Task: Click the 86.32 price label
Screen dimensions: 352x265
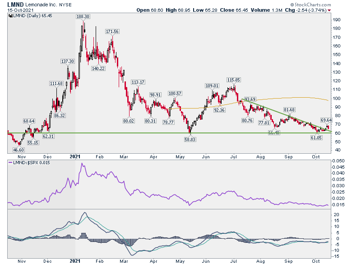Action: [60, 116]
